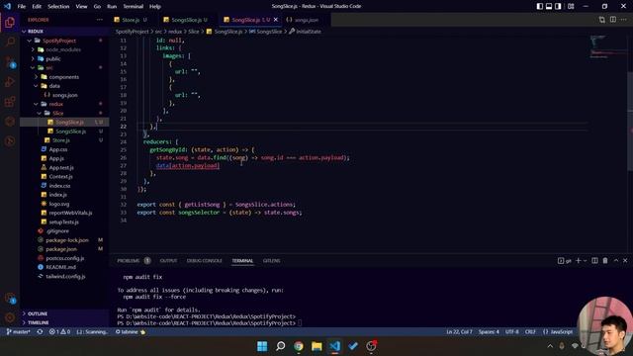Open the Manage gear icon
Viewport: 633px width, 356px height.
10,317
